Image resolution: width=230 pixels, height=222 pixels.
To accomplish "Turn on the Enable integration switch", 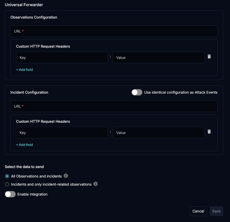I will click(x=10, y=194).
